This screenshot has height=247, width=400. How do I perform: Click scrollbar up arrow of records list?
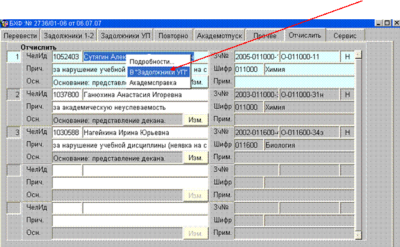click(358, 55)
